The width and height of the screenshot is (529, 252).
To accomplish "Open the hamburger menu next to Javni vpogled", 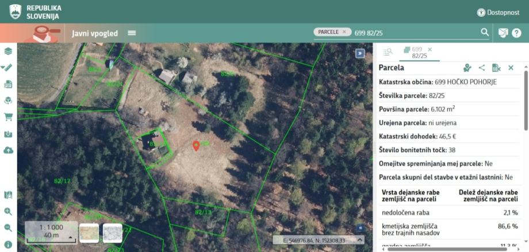I will tap(132, 33).
